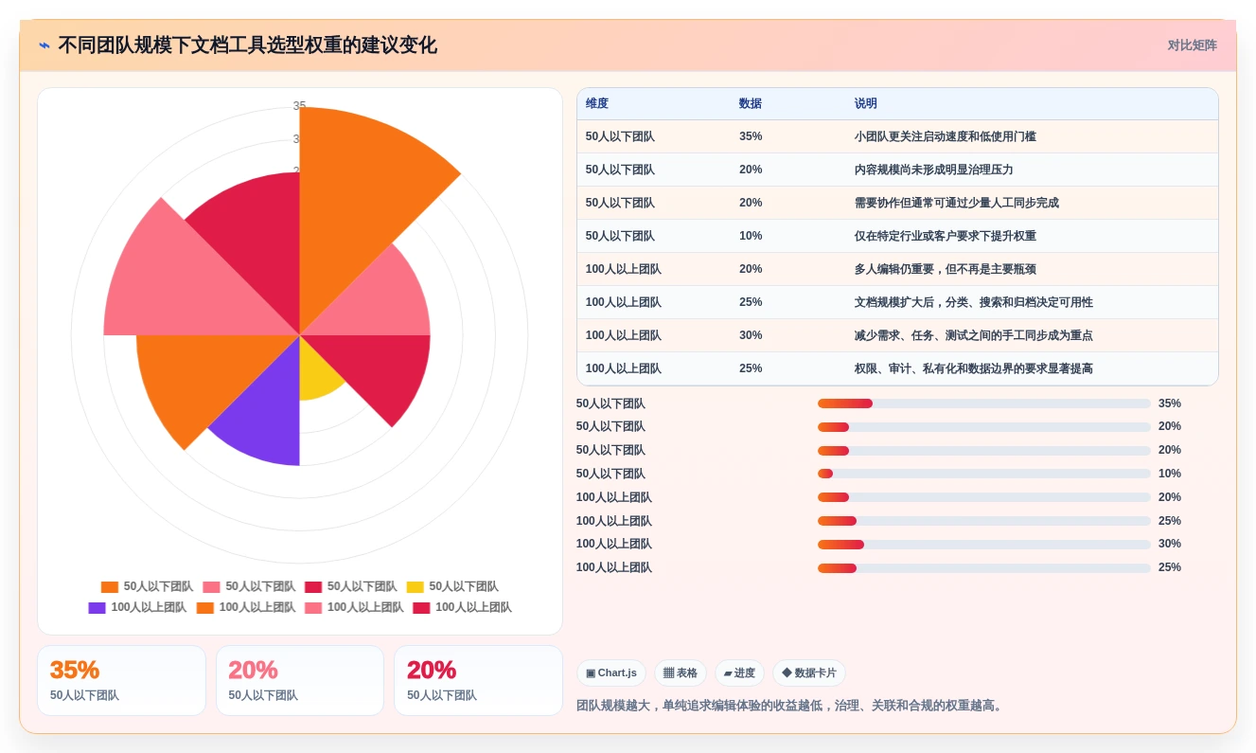Click the 30% progress bar
The height and width of the screenshot is (753, 1256).
(984, 545)
